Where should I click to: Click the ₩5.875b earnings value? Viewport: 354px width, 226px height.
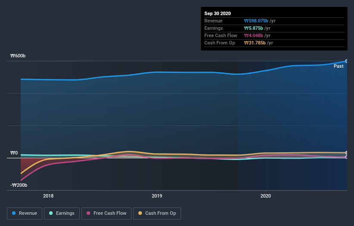[254, 28]
